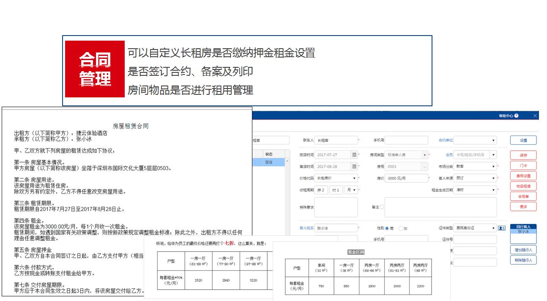Screen dimensions: 547x301
Task: Open the 客人来源 dropdown
Action: pos(475,178)
